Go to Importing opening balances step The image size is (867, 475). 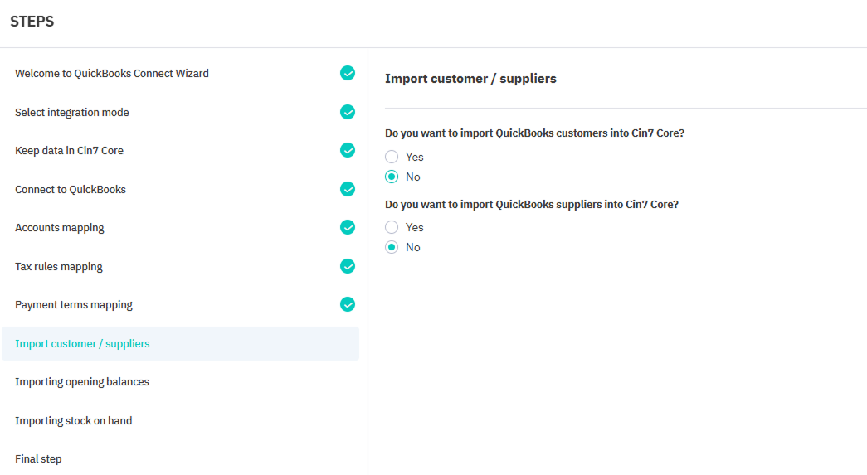coord(82,382)
